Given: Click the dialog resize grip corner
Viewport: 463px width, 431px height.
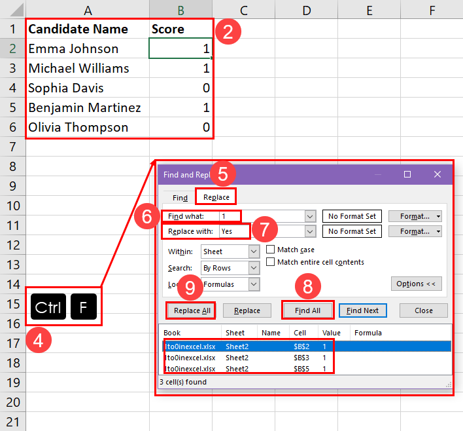Looking at the screenshot, I should [x=449, y=384].
